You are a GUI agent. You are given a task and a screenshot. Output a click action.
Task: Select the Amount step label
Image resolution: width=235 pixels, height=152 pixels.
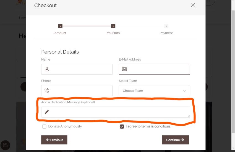[x=60, y=33]
